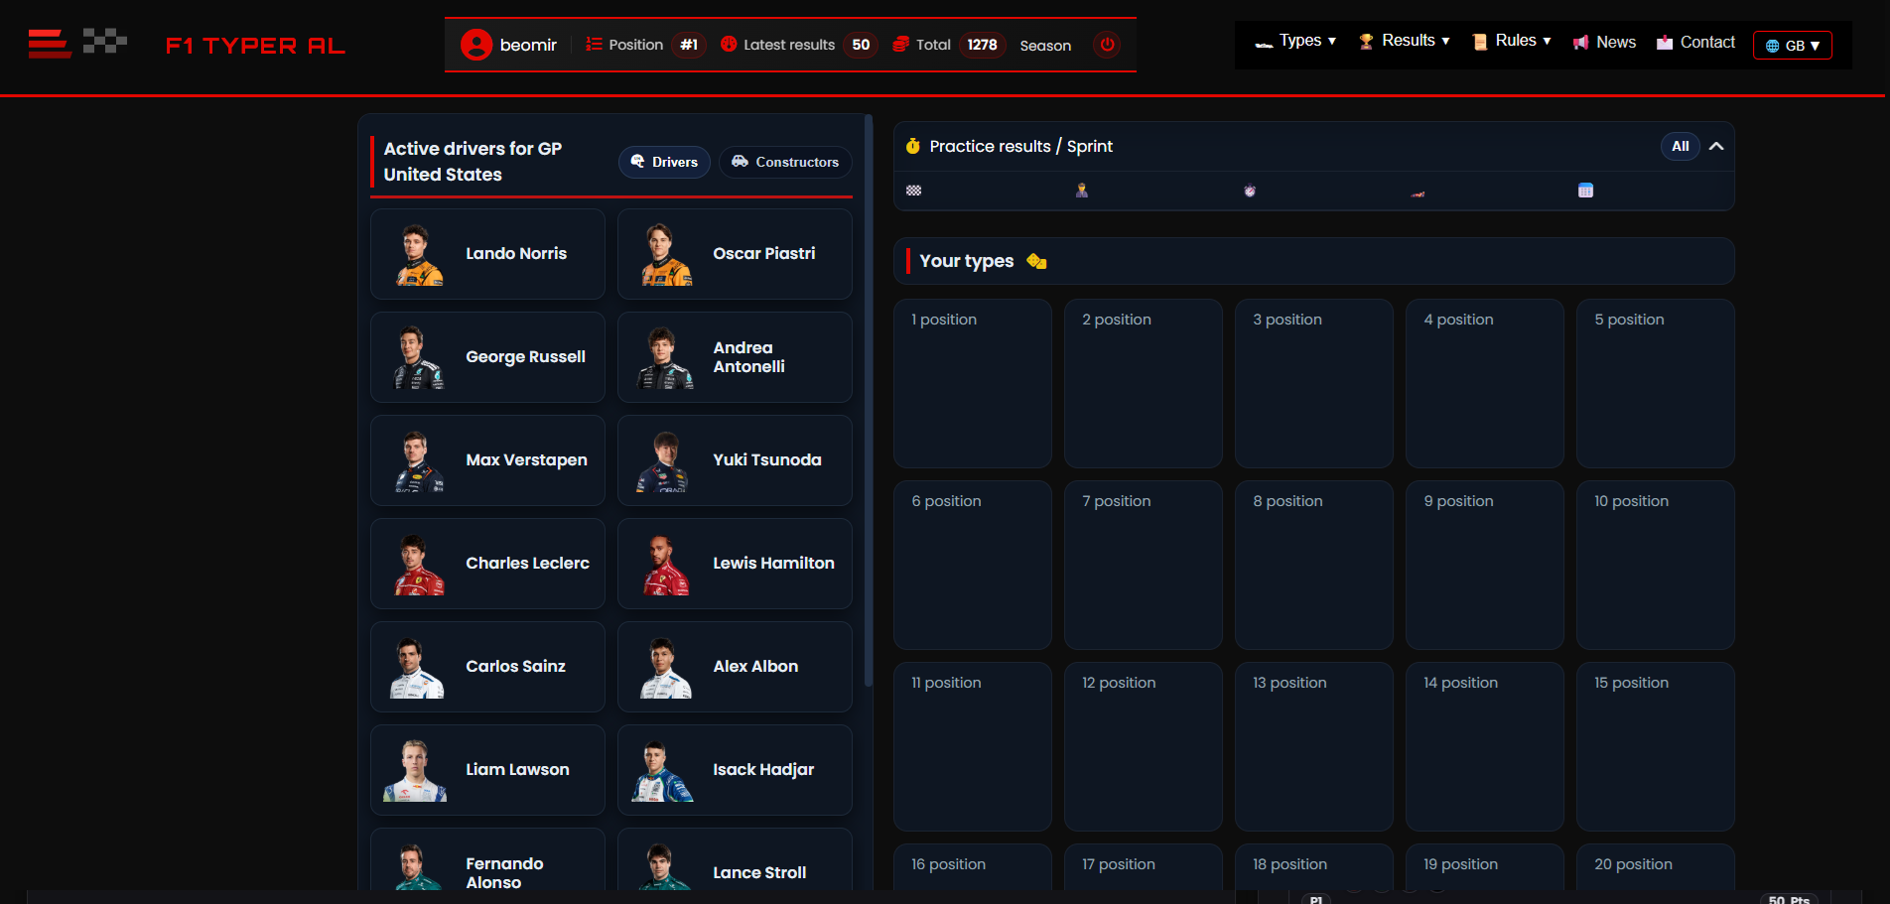Select driver Carlos Sainz
This screenshot has width=1890, height=904.
487,667
